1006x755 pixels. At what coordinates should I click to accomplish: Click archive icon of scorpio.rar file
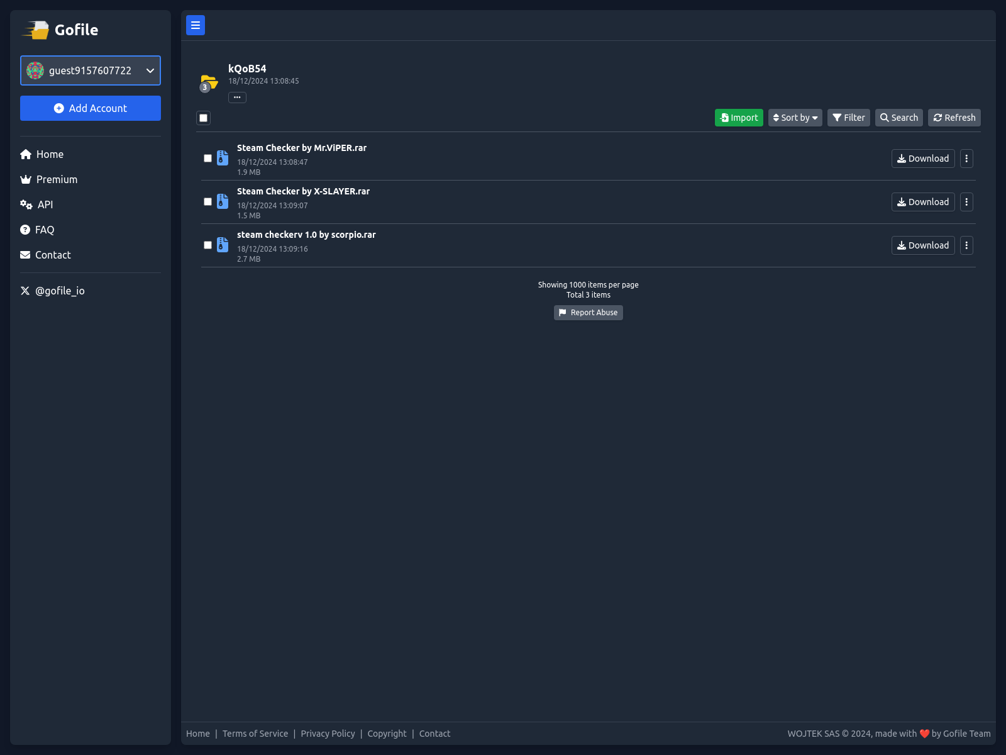coord(223,245)
